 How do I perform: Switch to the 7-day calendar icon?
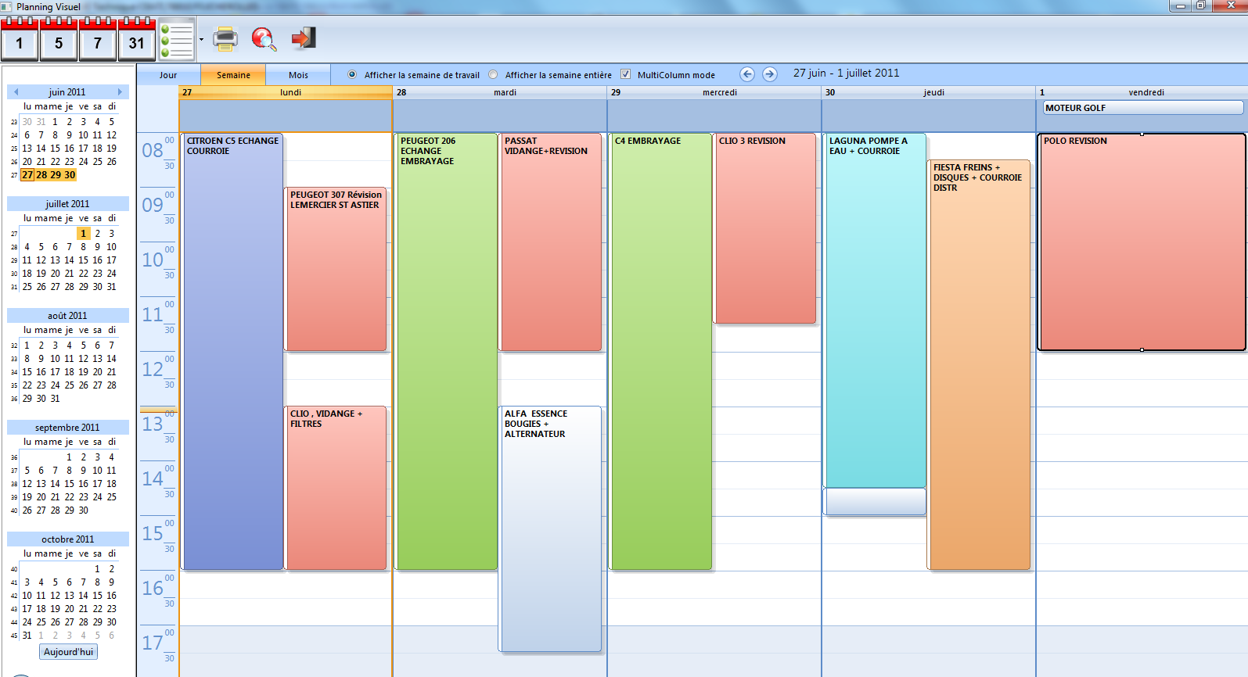point(98,40)
